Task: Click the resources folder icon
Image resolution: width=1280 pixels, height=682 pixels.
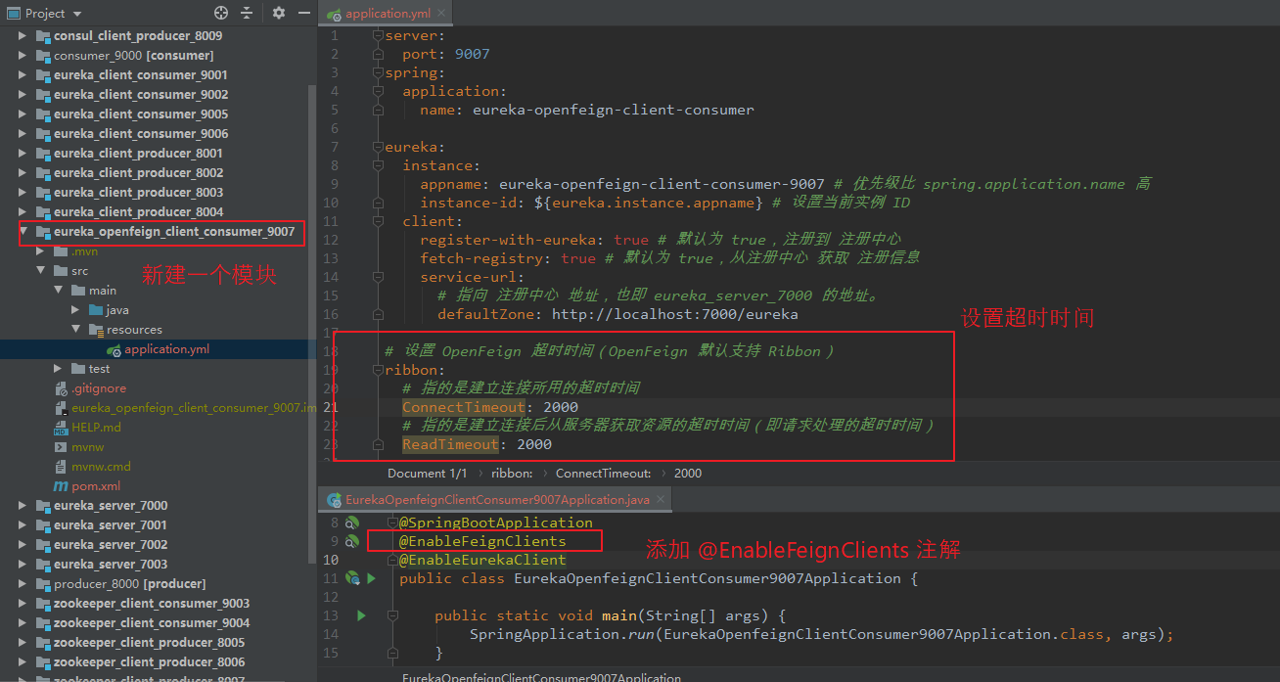Action: coord(96,330)
